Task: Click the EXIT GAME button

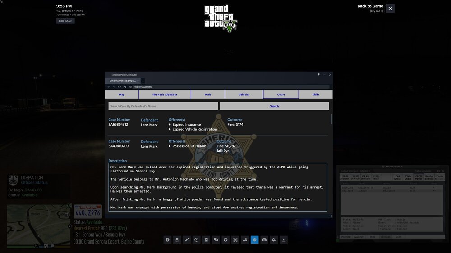Action: tap(65, 21)
